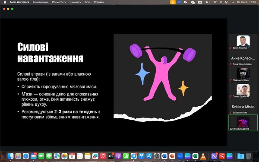Open Launchpad from the Dock
Viewport: 259px width, 162px height.
point(18,156)
